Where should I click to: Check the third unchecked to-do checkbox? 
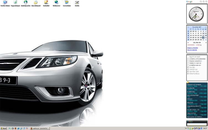(x=188, y=63)
